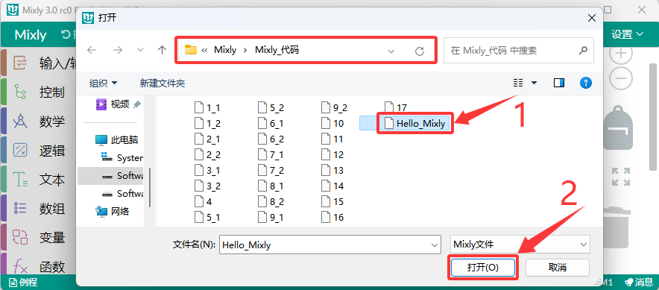Click the Mixly logo in header
659x290 pixels.
click(x=31, y=35)
